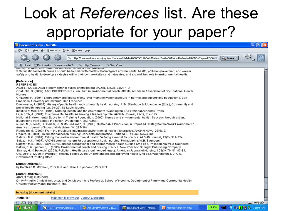
Task: Click the 'Randolph, S. (2003)' reference line
Action: click(x=91, y=131)
